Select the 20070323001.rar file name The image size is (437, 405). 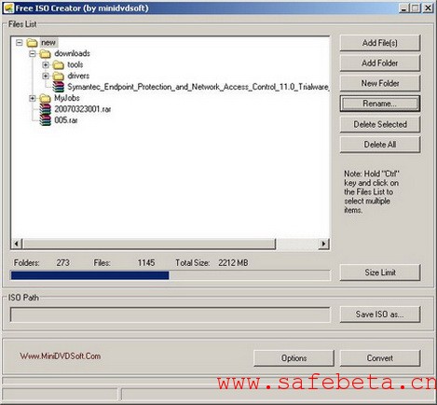(83, 109)
